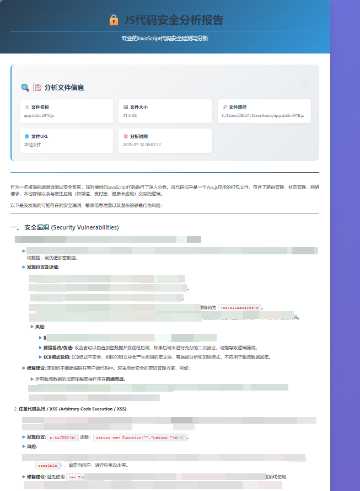Click the heading 一、安全漏洞 (Security Vulnerabilities)

click(65, 227)
